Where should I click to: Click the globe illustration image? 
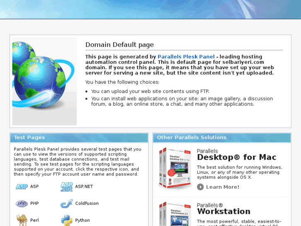45,81
